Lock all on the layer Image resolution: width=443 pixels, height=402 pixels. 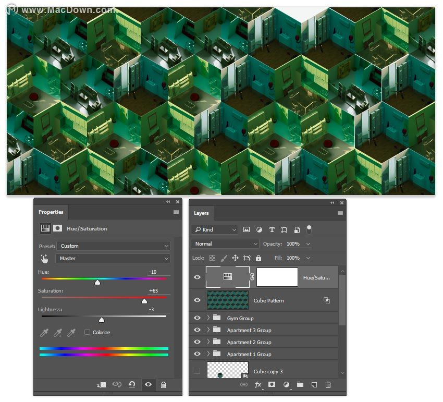[259, 258]
